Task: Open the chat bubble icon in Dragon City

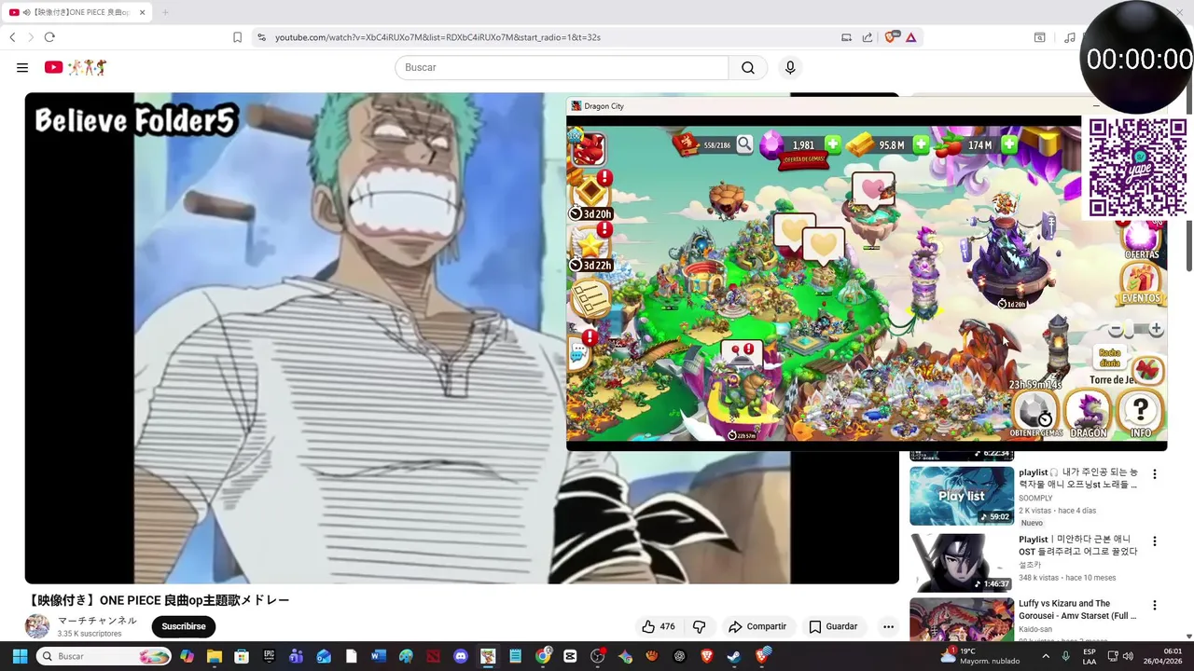Action: click(578, 354)
